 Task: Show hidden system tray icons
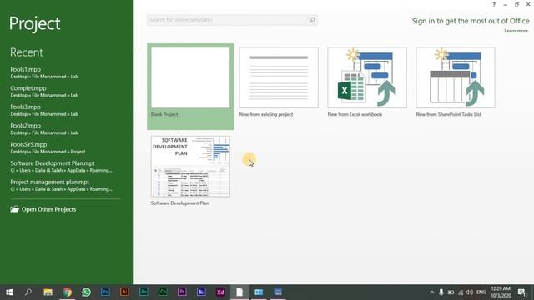(x=432, y=292)
